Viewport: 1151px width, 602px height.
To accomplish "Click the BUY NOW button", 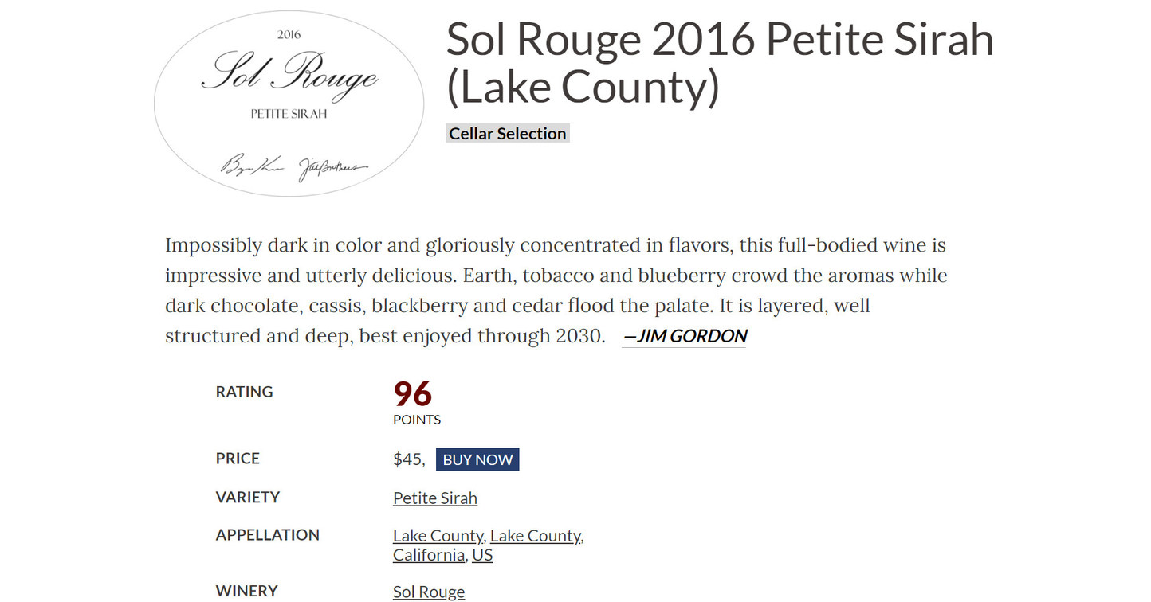I will coord(477,459).
